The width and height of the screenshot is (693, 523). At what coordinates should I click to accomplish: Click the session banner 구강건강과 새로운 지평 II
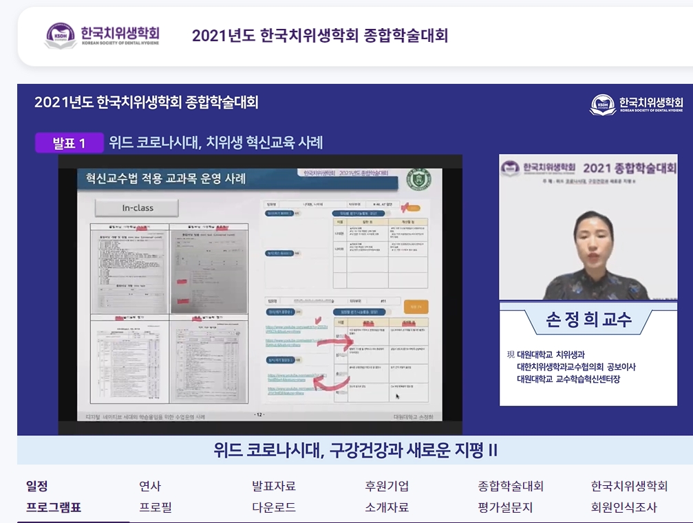click(x=355, y=451)
